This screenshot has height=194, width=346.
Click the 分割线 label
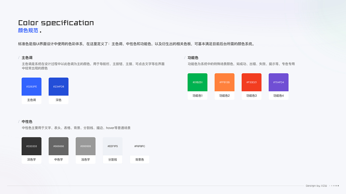click(112, 160)
